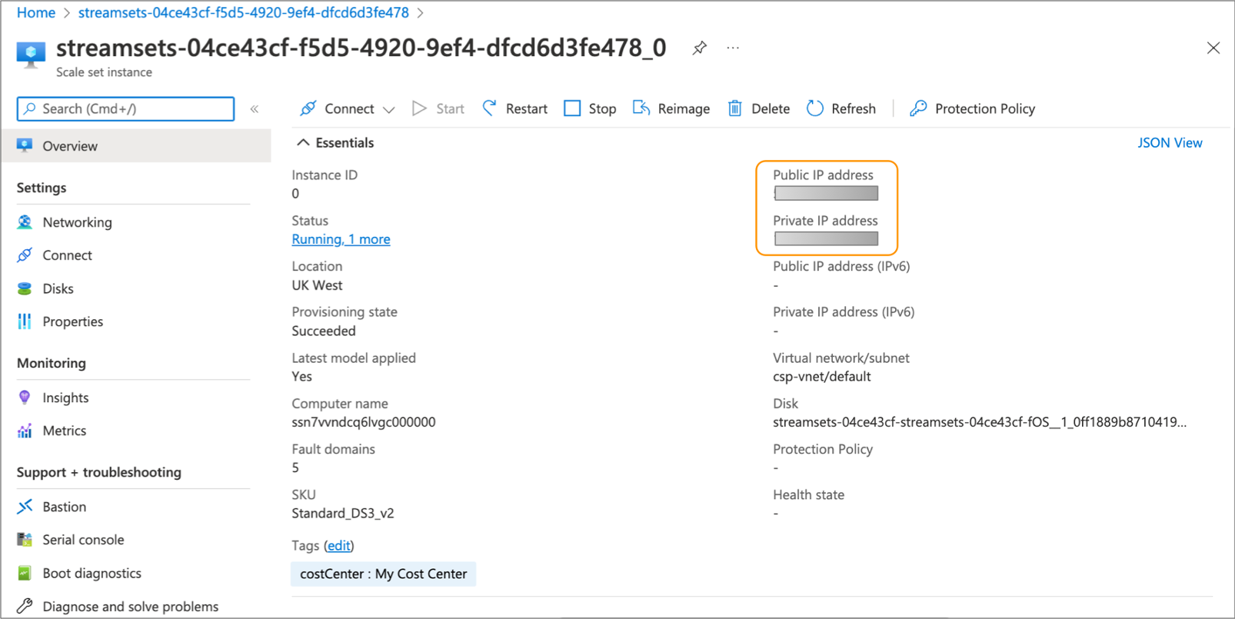This screenshot has width=1235, height=619.
Task: Click the Refresh circular icon
Action: pos(815,108)
